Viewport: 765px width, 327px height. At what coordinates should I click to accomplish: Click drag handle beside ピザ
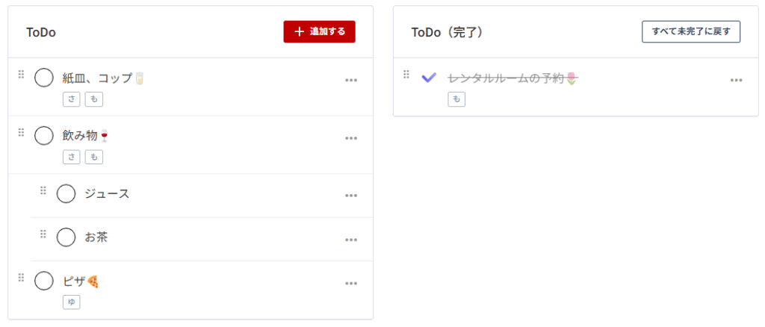point(21,278)
